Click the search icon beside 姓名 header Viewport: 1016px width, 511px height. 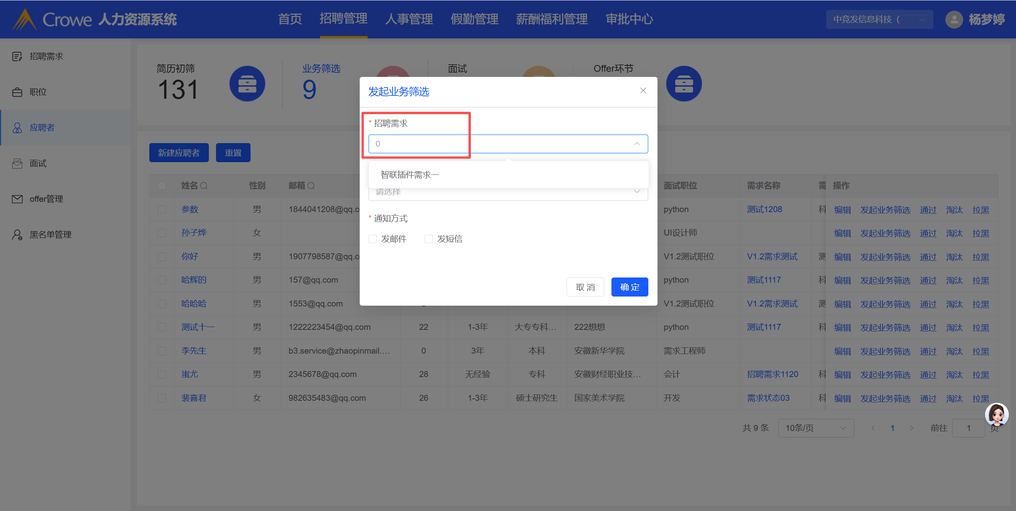(204, 186)
